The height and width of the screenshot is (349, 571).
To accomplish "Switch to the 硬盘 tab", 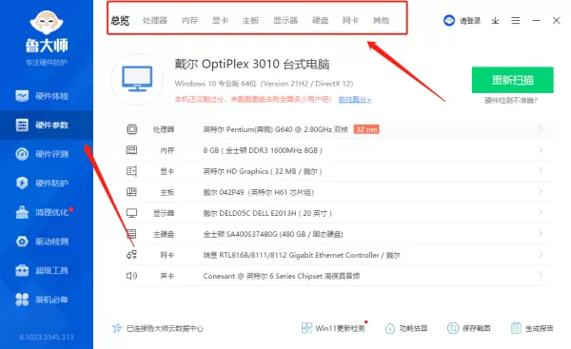I will point(321,20).
